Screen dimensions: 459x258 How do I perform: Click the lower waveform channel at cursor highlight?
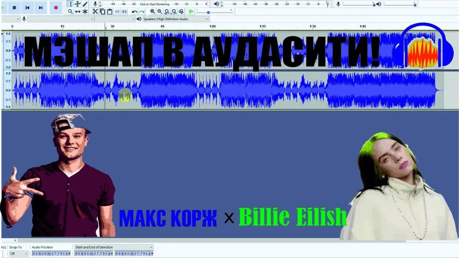pyautogui.click(x=125, y=96)
